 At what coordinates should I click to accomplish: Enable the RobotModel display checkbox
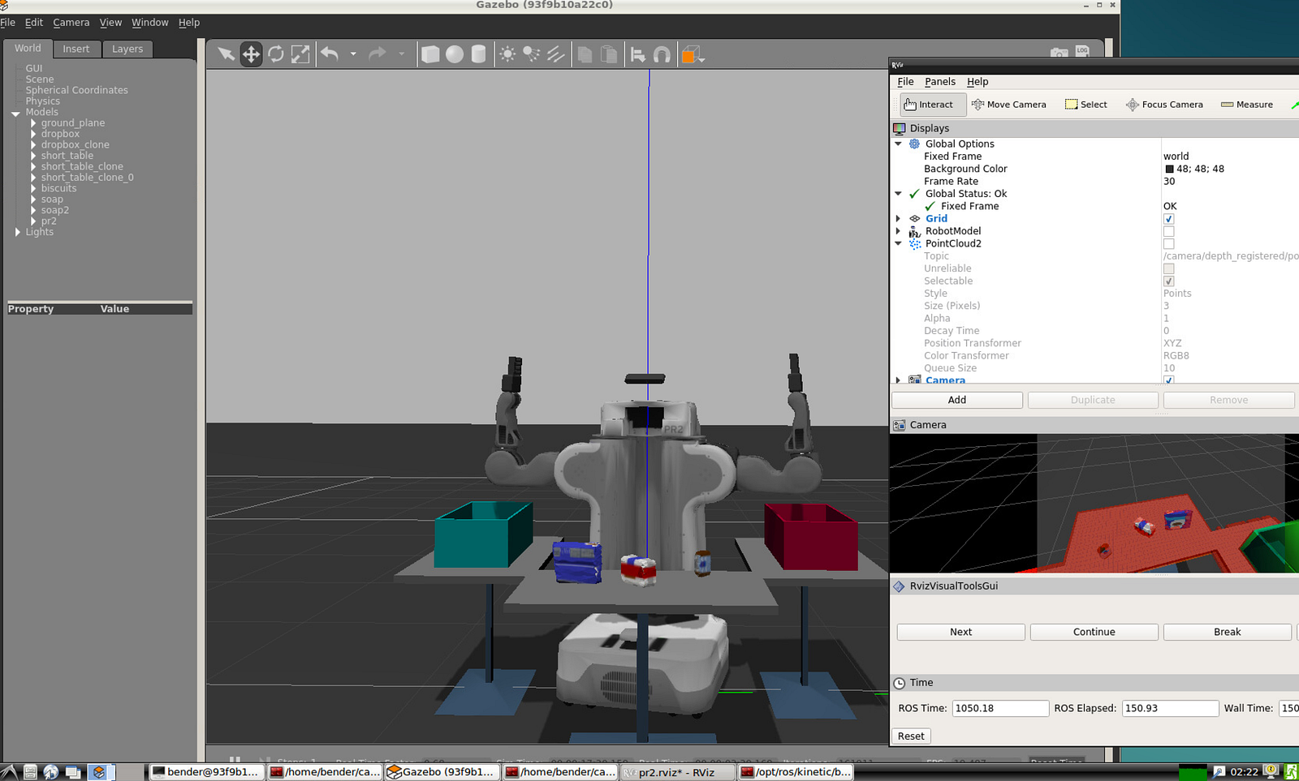click(x=1169, y=231)
